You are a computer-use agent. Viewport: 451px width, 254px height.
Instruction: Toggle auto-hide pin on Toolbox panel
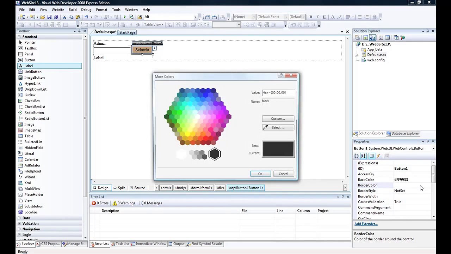click(x=79, y=31)
